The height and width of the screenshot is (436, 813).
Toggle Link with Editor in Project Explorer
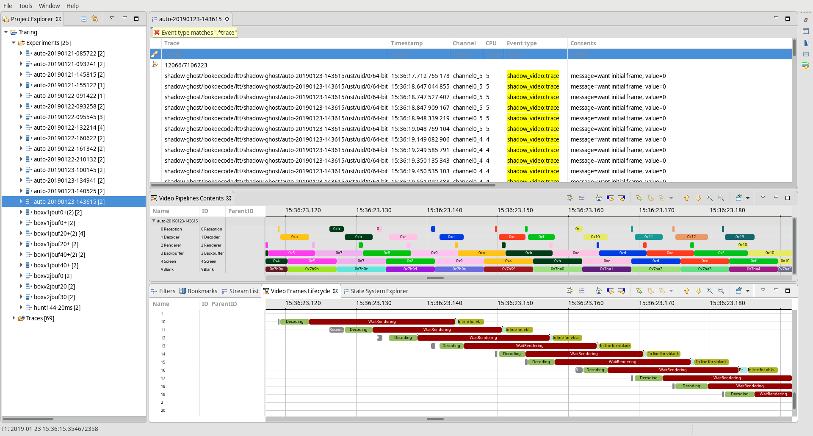pyautogui.click(x=95, y=19)
